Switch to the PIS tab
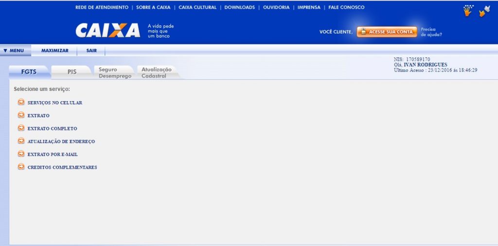 click(71, 72)
